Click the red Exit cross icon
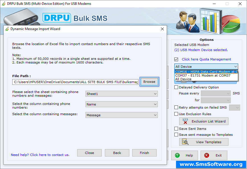Screen dimensions: 247x169 [207, 155]
